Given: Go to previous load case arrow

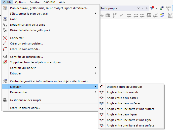Looking at the screenshot, I should coord(143,8).
